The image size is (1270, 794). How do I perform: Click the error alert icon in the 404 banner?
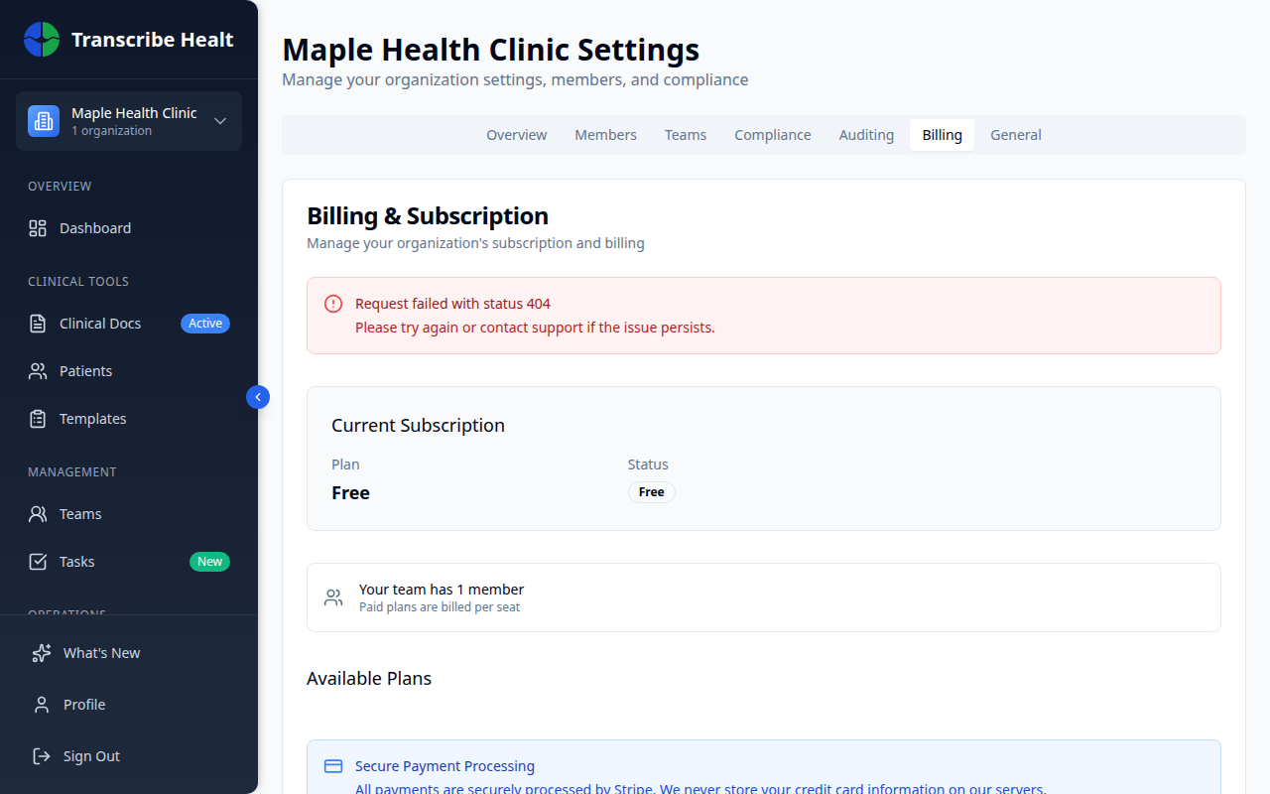(332, 303)
